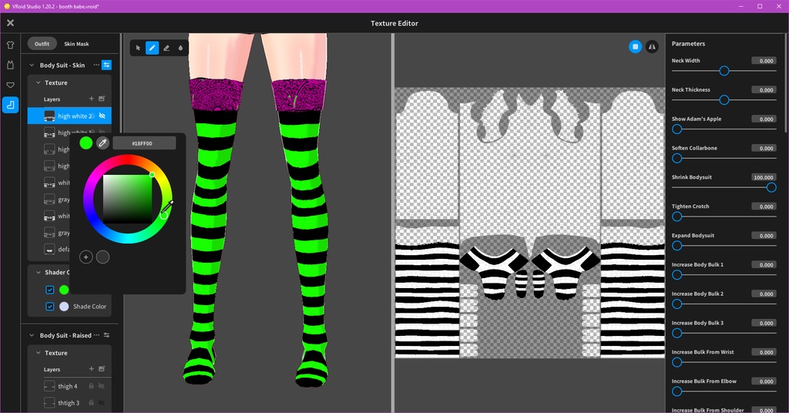Toggle the mirror symmetry editing button
Image resolution: width=789 pixels, height=413 pixels.
coord(652,47)
